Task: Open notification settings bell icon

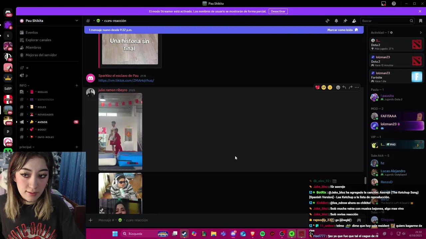Action: tap(336, 21)
